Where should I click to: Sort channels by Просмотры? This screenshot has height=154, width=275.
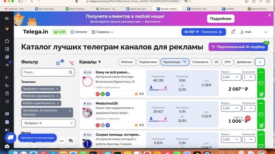tap(175, 62)
